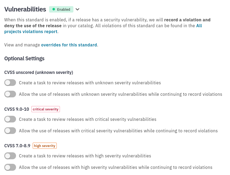This screenshot has width=230, height=175.
Task: Toggle allow use of unknown severity releases
Action: coord(10,94)
